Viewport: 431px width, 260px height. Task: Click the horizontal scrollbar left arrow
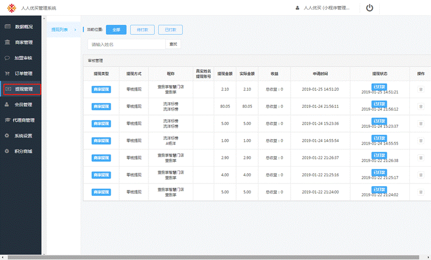pyautogui.click(x=3, y=257)
